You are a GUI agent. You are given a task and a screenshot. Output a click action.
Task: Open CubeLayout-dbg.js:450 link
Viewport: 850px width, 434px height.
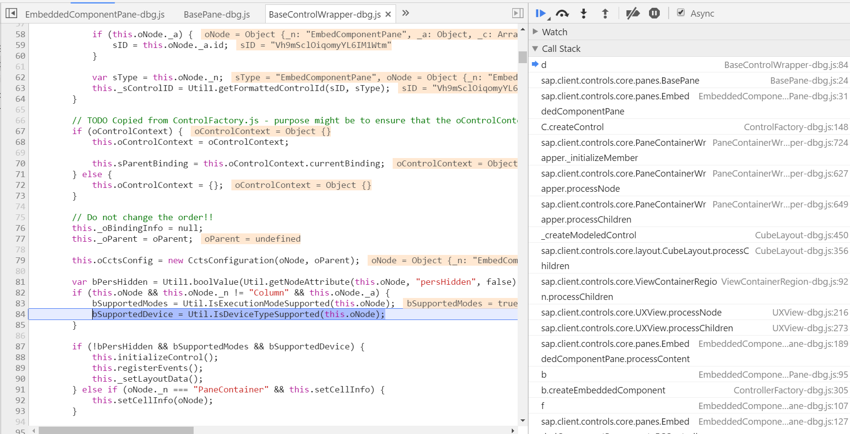point(801,235)
